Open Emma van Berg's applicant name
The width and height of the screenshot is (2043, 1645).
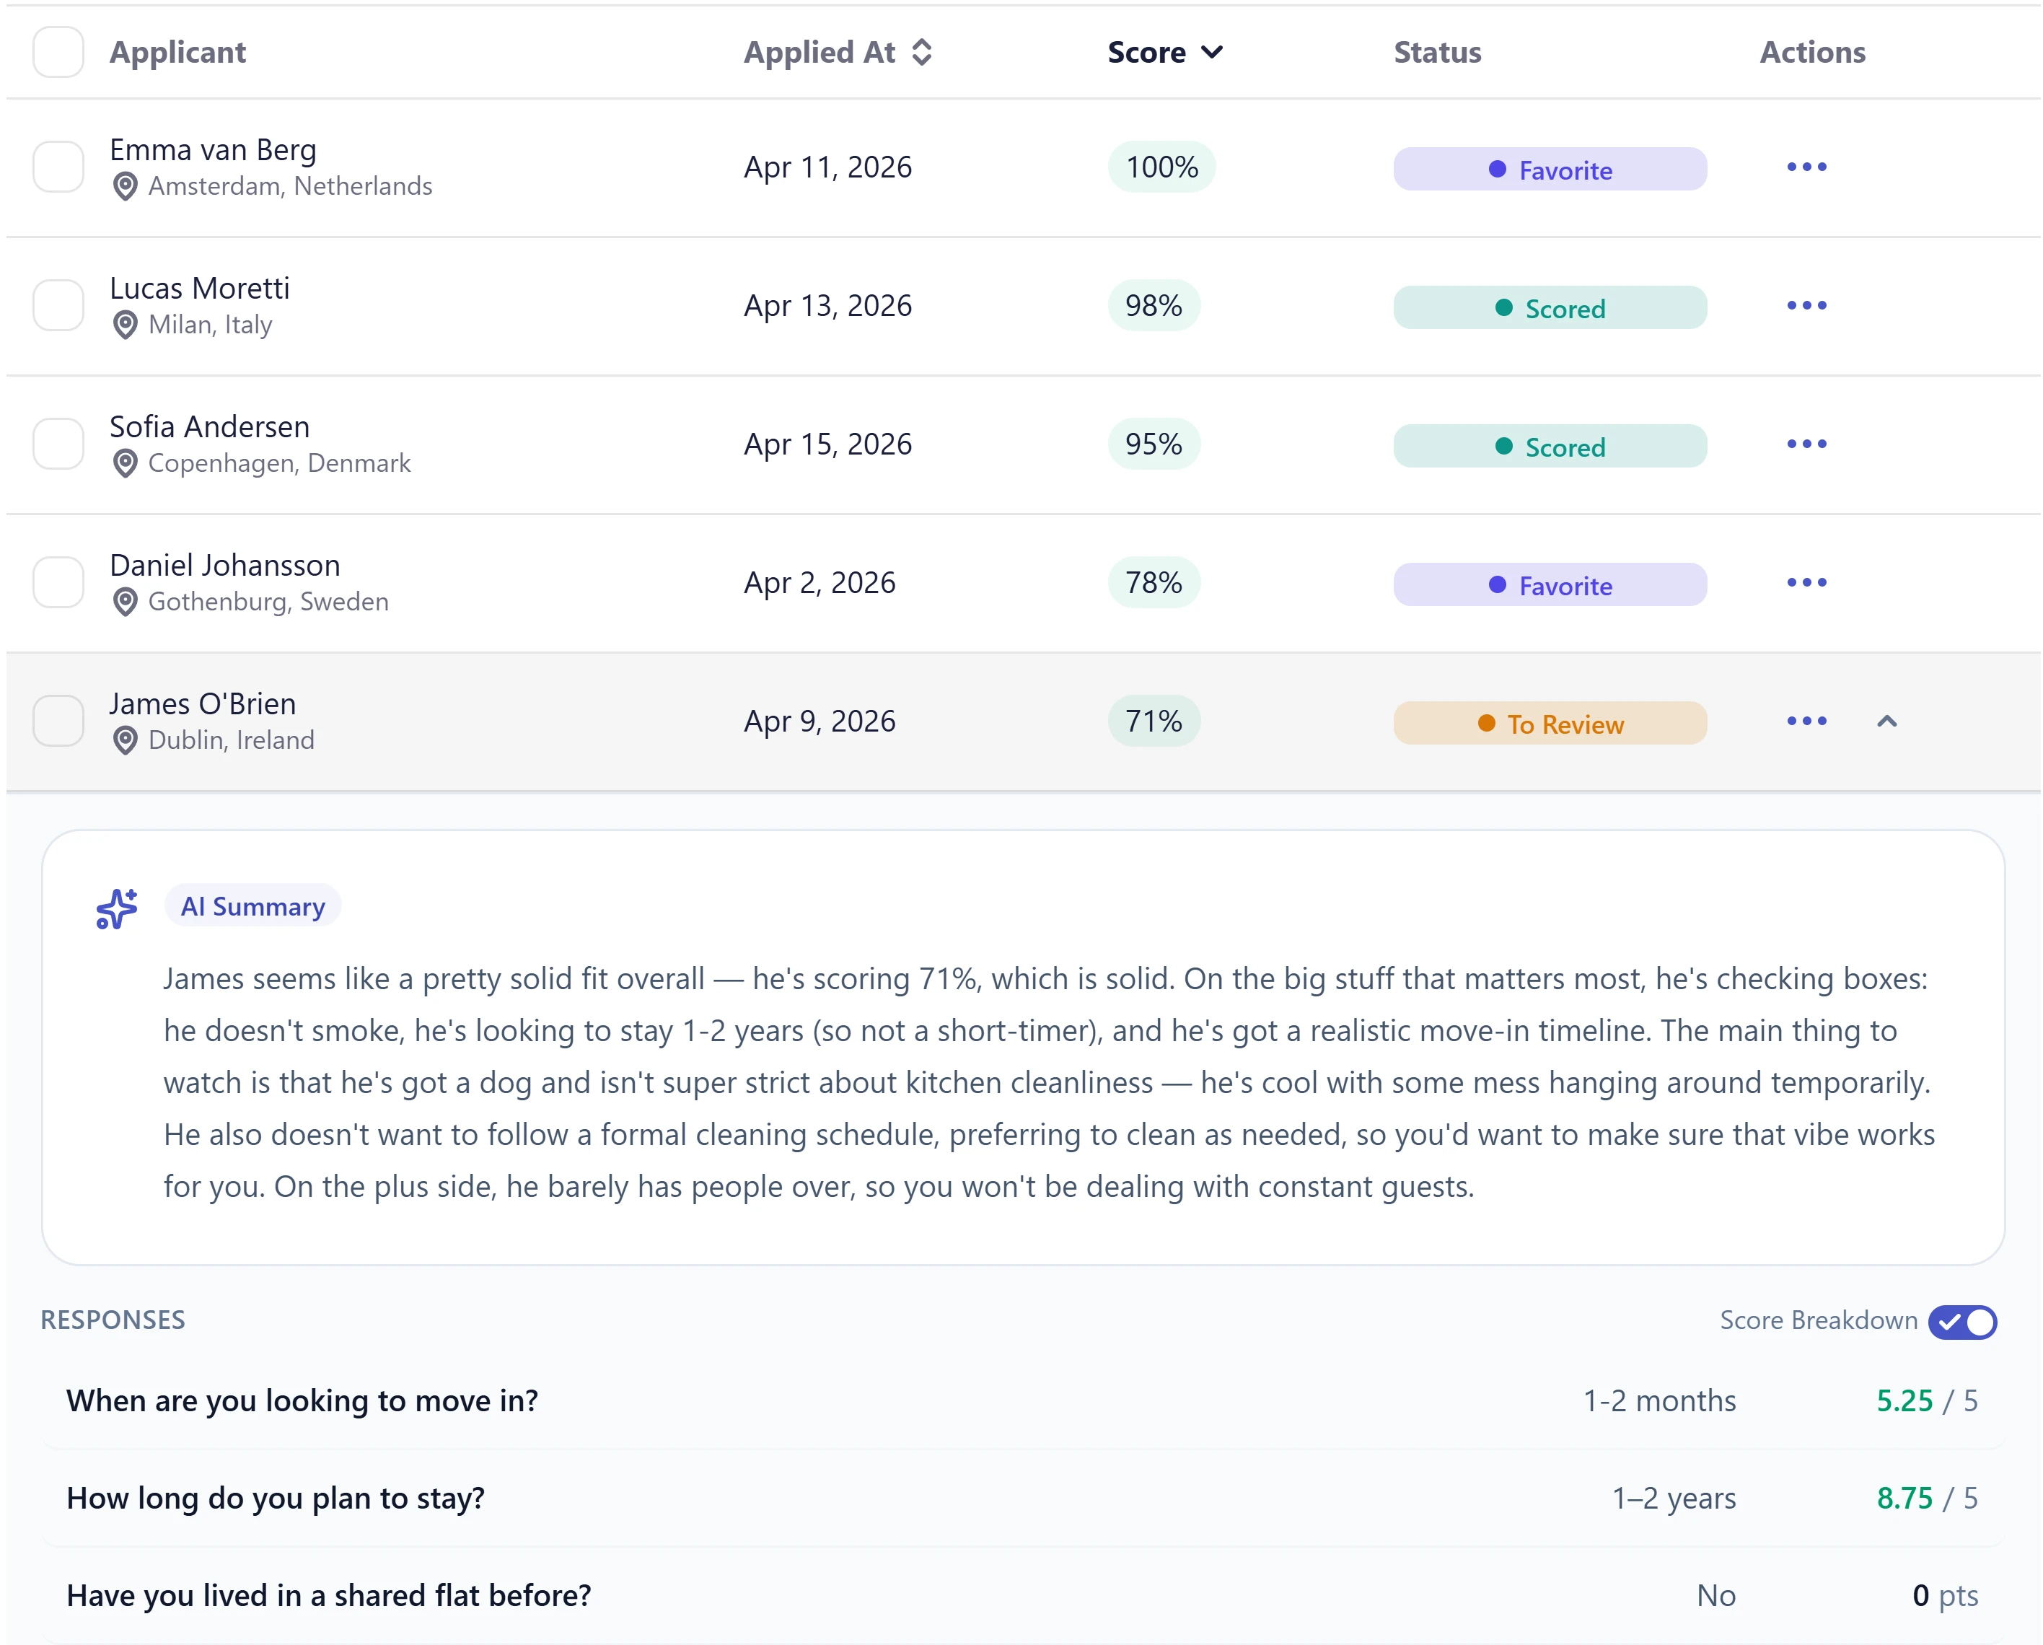pyautogui.click(x=214, y=150)
